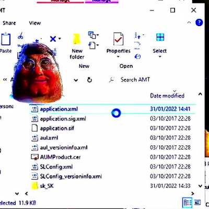Open Help via the blue question mark
This screenshot has width=209, height=209.
pyautogui.click(x=199, y=22)
